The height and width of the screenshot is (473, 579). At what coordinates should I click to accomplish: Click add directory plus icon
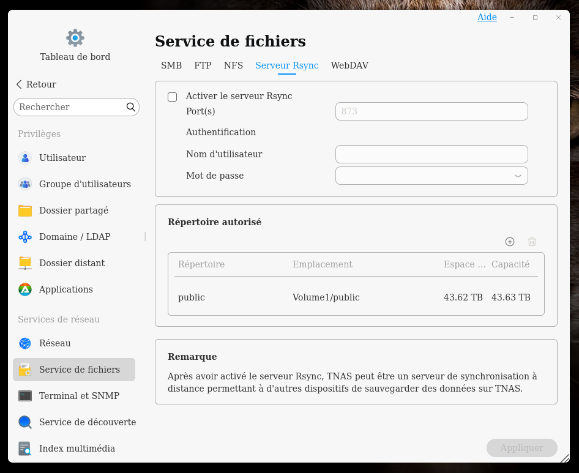click(x=510, y=242)
